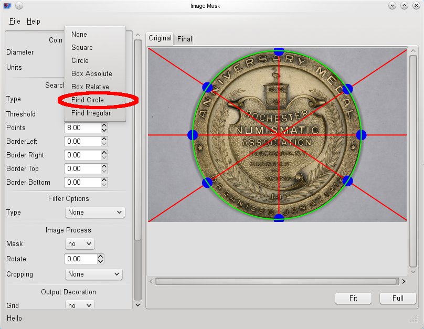This screenshot has height=329, width=424.
Task: Click the round pin button in title bar
Action: [19, 5]
